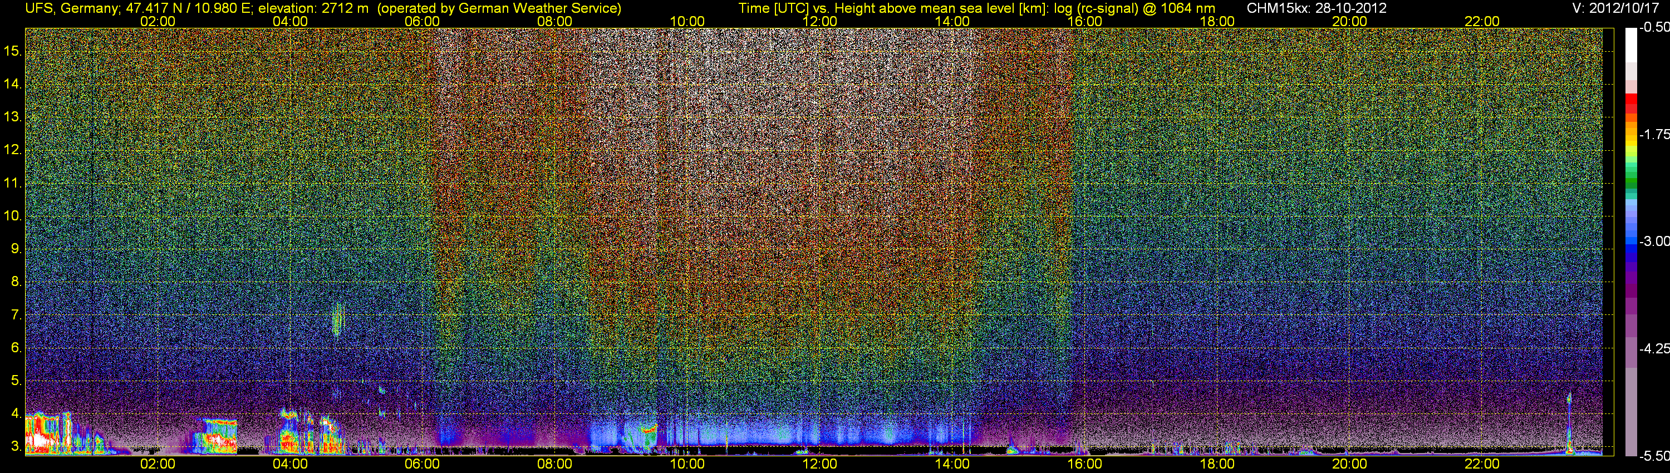Screen dimensions: 1670x473
Task: Click the 10 km height axis label
Action: [13, 216]
